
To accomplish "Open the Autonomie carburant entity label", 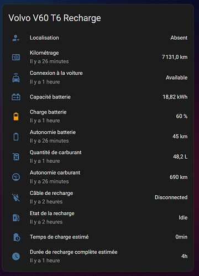I will [55, 173].
